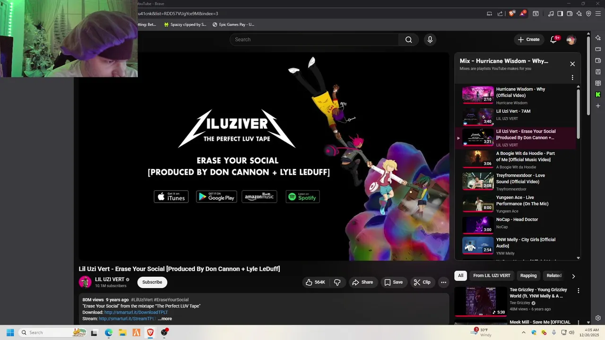Open the smarturl.it/StreamTPLT link
Viewport: 605px width, 340px height.
coord(127,319)
